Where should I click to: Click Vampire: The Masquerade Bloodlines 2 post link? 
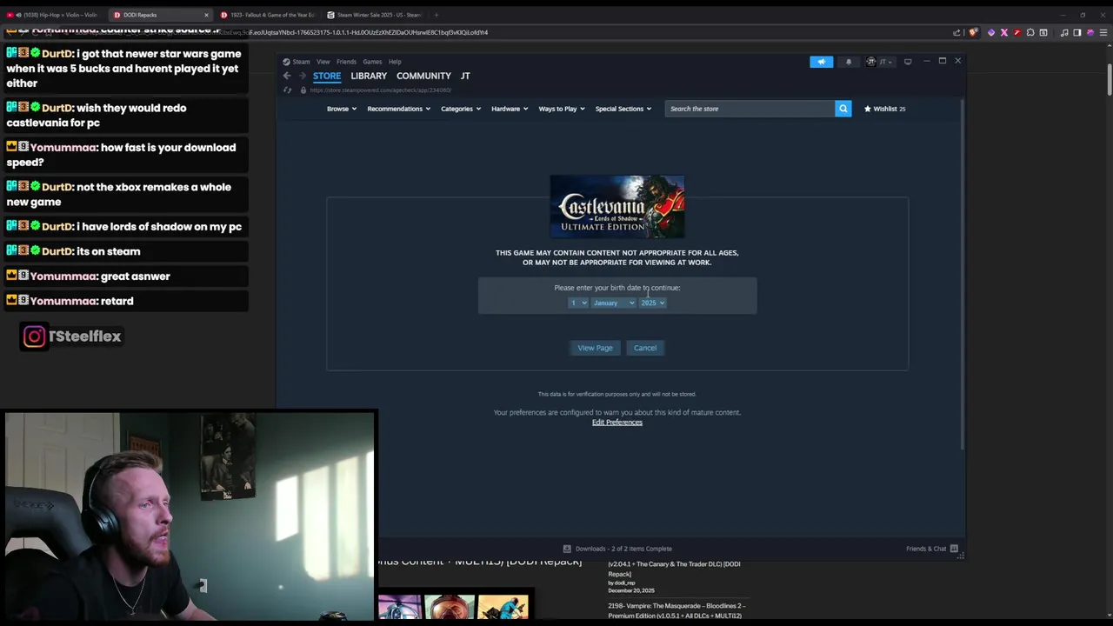point(676,610)
